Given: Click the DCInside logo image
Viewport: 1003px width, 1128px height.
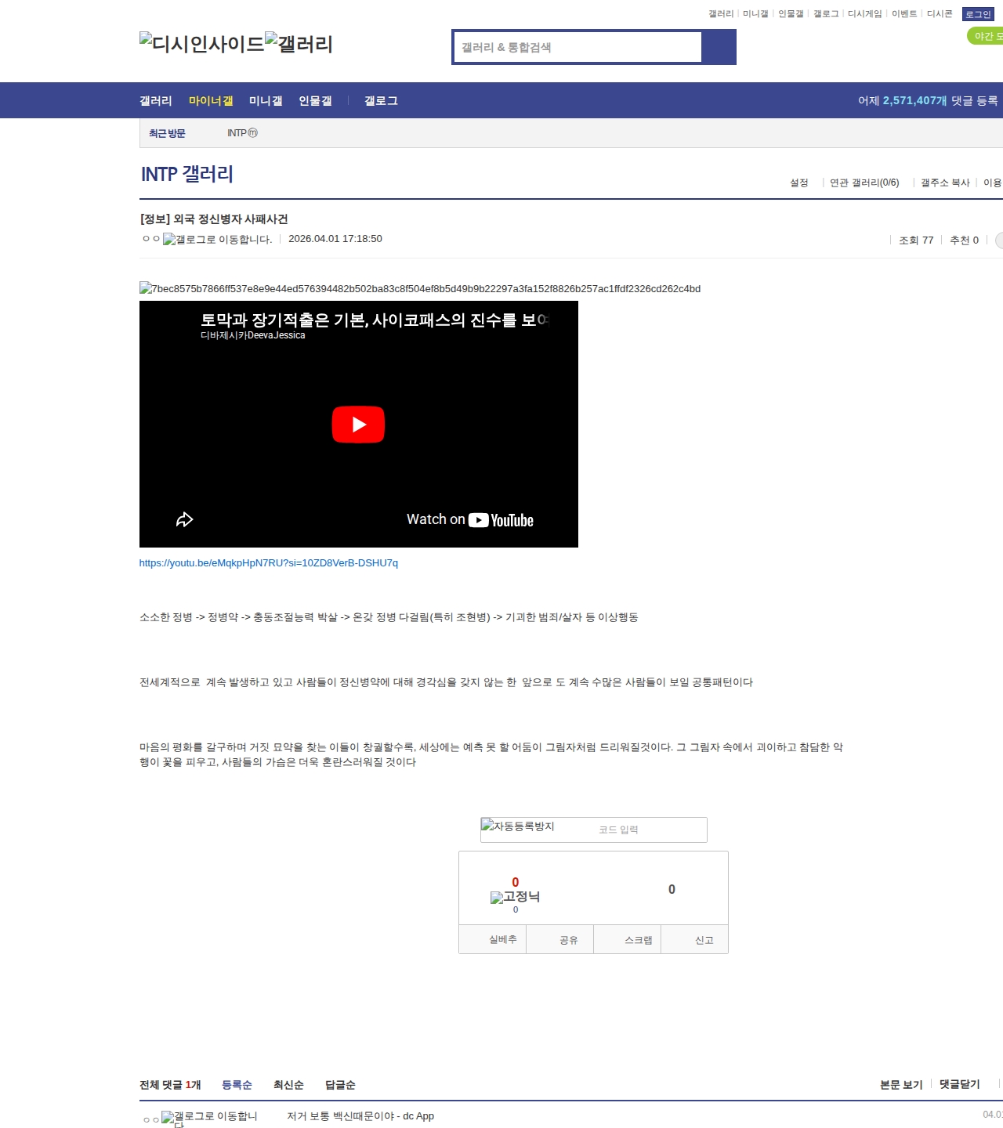Looking at the screenshot, I should pyautogui.click(x=201, y=44).
